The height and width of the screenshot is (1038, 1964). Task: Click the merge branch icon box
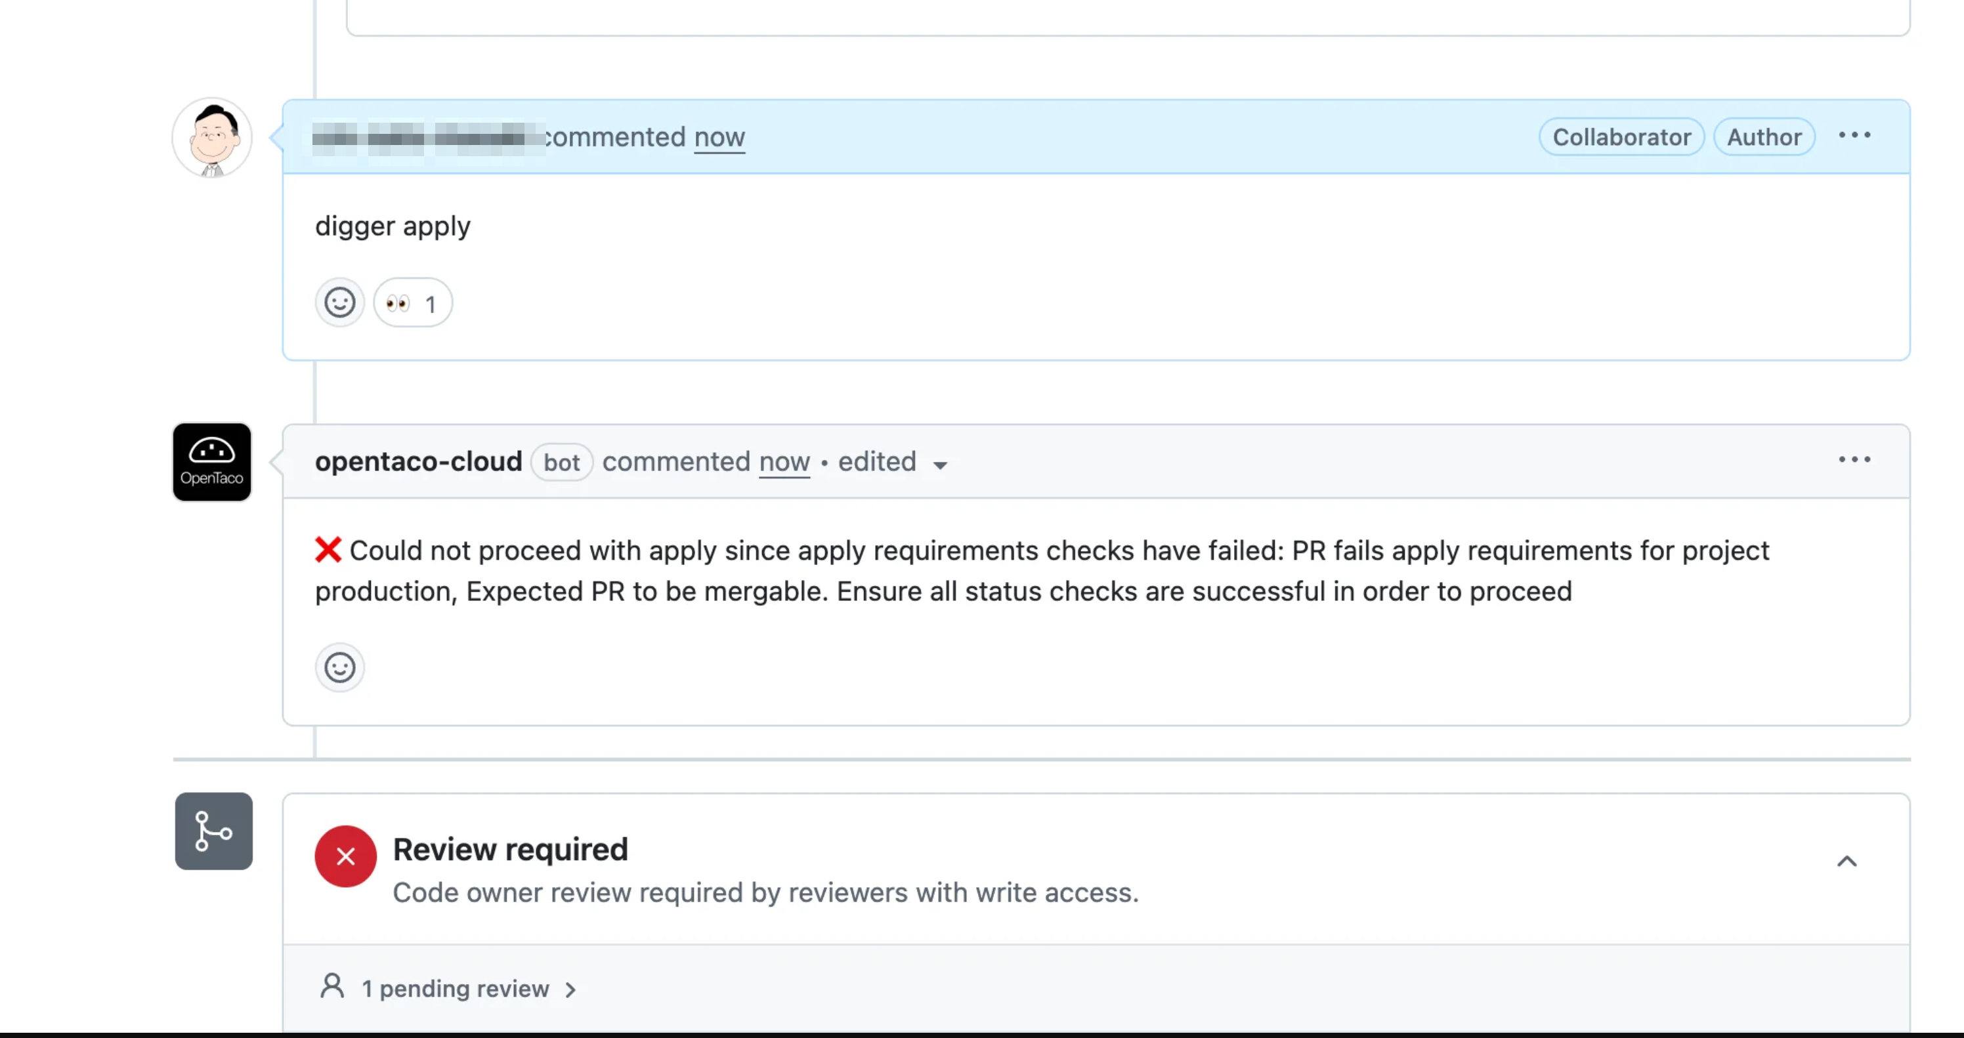pyautogui.click(x=213, y=831)
